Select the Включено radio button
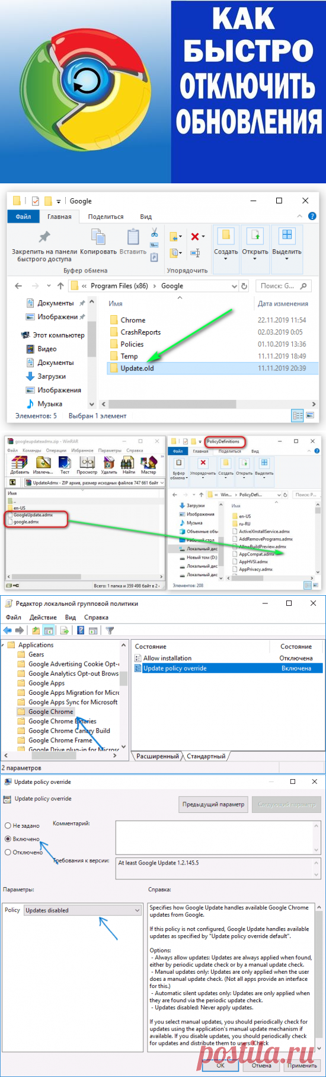 point(8,838)
